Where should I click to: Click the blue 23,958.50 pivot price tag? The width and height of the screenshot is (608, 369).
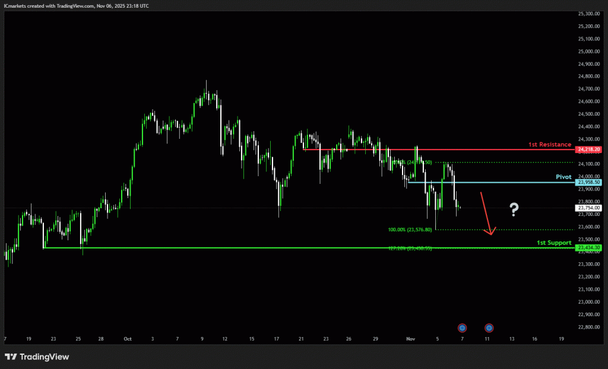pos(588,183)
